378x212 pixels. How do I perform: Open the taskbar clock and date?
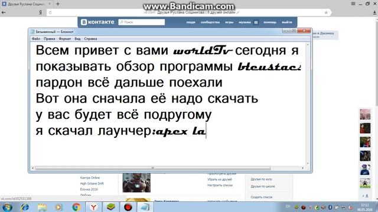pyautogui.click(x=365, y=207)
